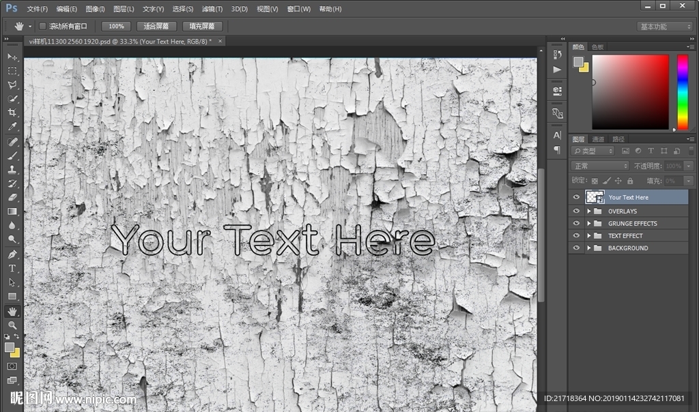This screenshot has width=699, height=412.
Task: Hide the TEXT EFFECT group
Action: (576, 235)
